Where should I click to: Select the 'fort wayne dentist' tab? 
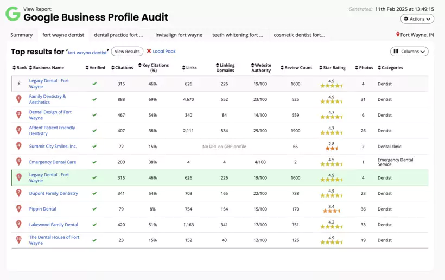(x=63, y=35)
